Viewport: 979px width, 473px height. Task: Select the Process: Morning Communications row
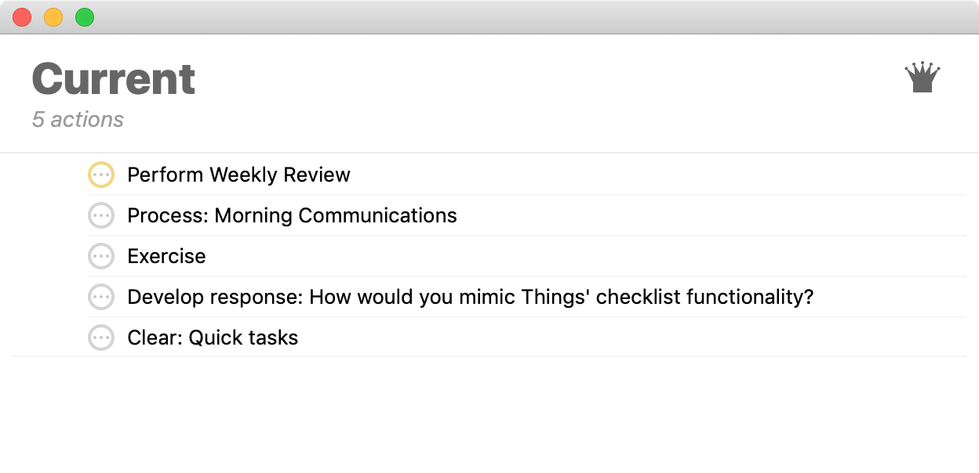point(292,215)
